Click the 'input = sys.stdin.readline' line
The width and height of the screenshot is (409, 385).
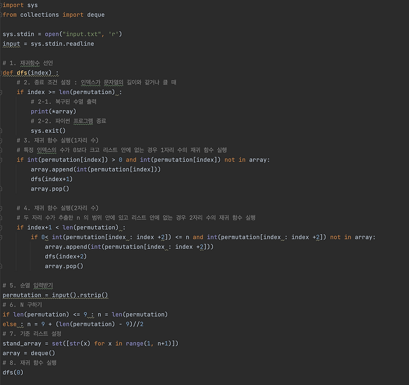point(48,44)
